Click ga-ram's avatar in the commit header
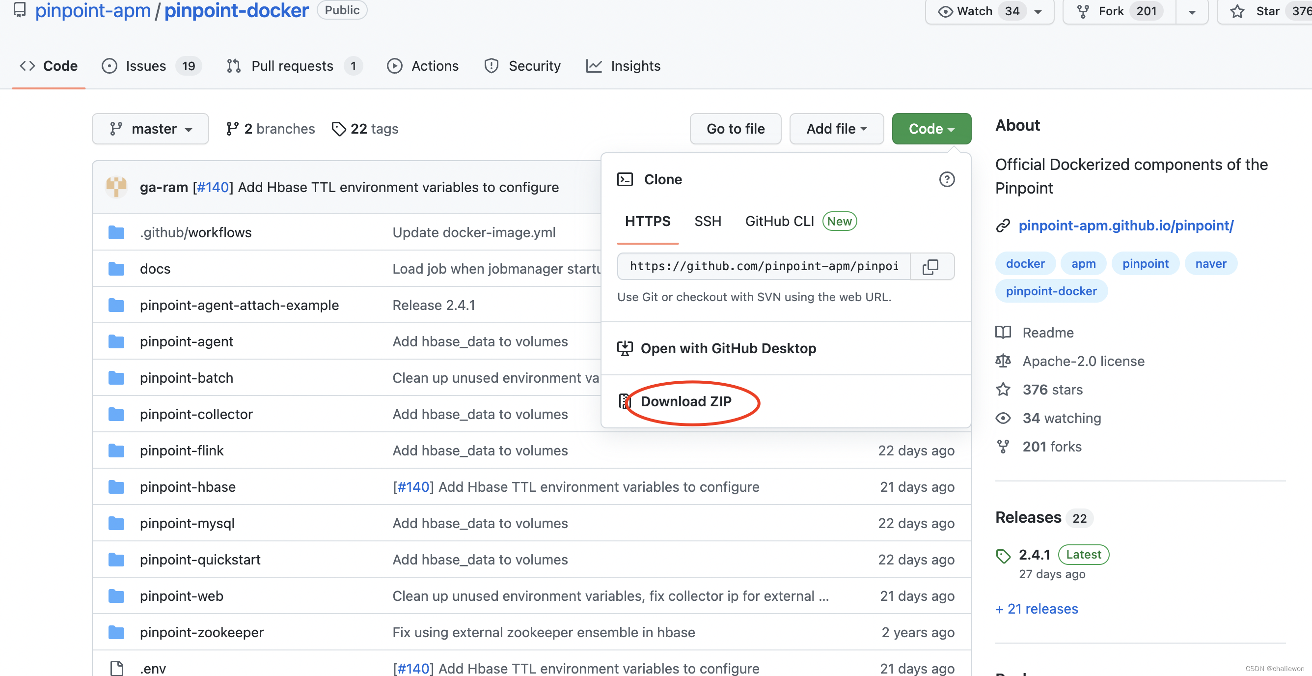1312x676 pixels. point(116,187)
